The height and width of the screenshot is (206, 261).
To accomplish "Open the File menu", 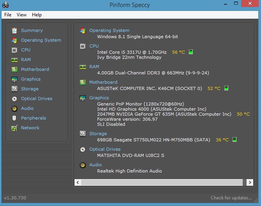I will [8, 15].
